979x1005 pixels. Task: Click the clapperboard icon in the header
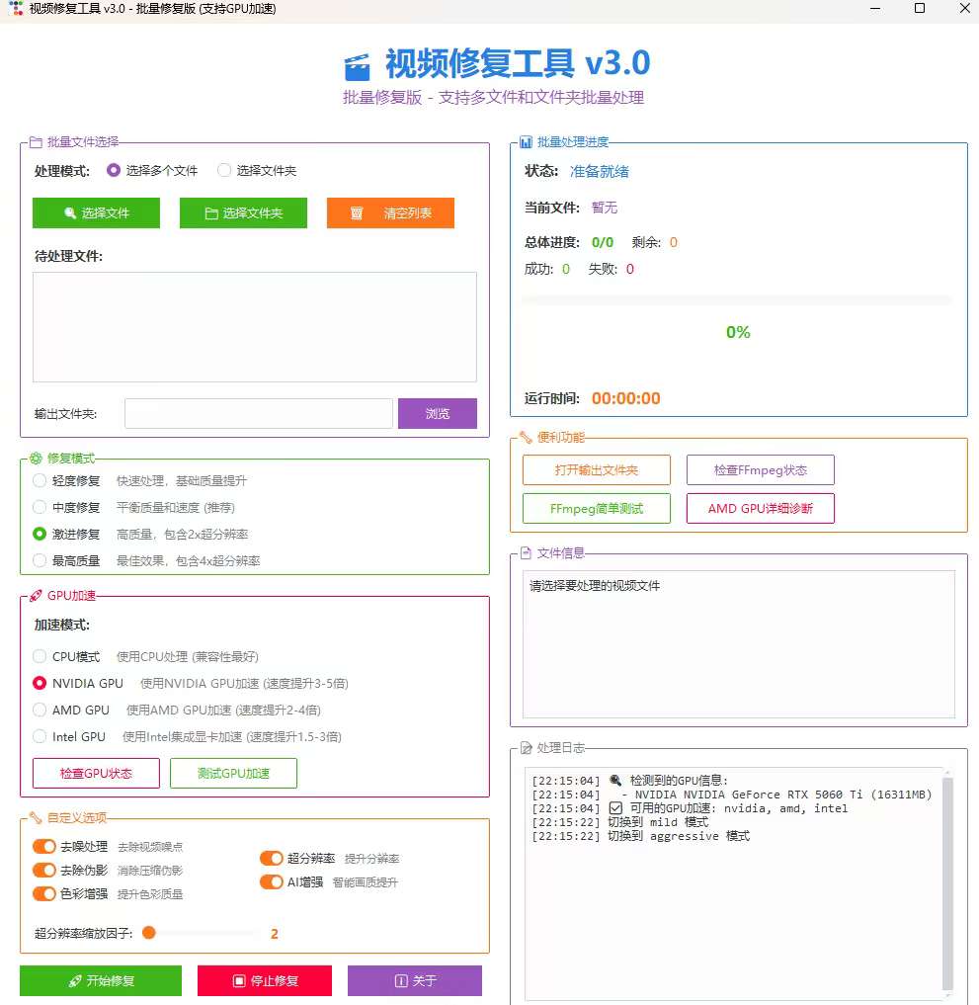coord(357,66)
